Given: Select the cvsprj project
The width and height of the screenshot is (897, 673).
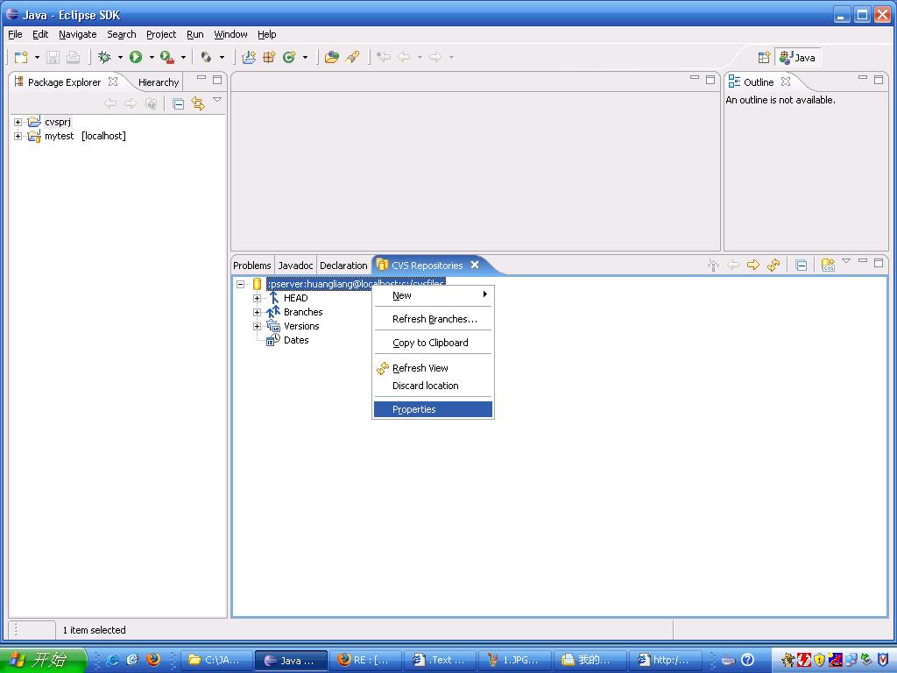Looking at the screenshot, I should pos(58,122).
